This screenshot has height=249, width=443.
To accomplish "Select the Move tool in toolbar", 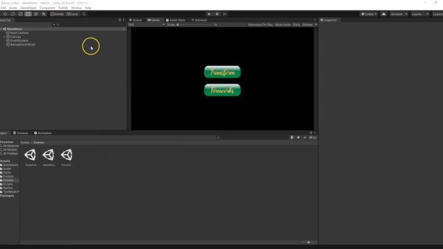I will point(5,14).
